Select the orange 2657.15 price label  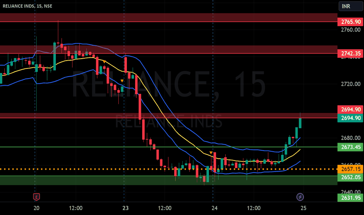click(350, 169)
